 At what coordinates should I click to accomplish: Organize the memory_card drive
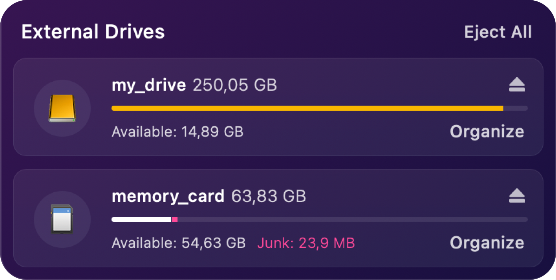[487, 243]
